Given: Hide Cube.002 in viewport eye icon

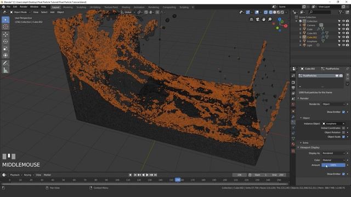Looking at the screenshot, I should [x=343, y=37].
